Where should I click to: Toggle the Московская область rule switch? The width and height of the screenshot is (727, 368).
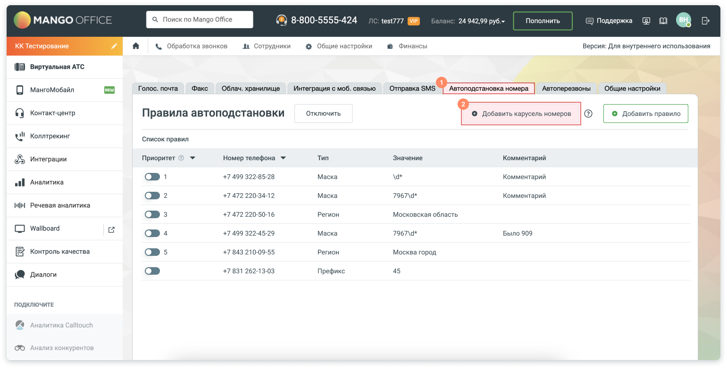click(152, 214)
